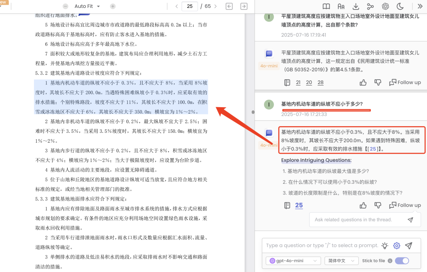Click the right-arrow box icon in toolbar
This screenshot has width=427, height=272.
click(244, 6)
